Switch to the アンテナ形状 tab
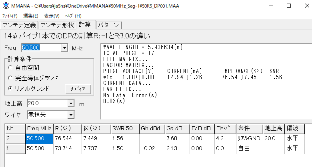This screenshot has height=167, width=312. coord(57,25)
